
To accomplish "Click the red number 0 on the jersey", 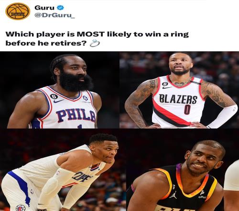I will [x=187, y=110].
